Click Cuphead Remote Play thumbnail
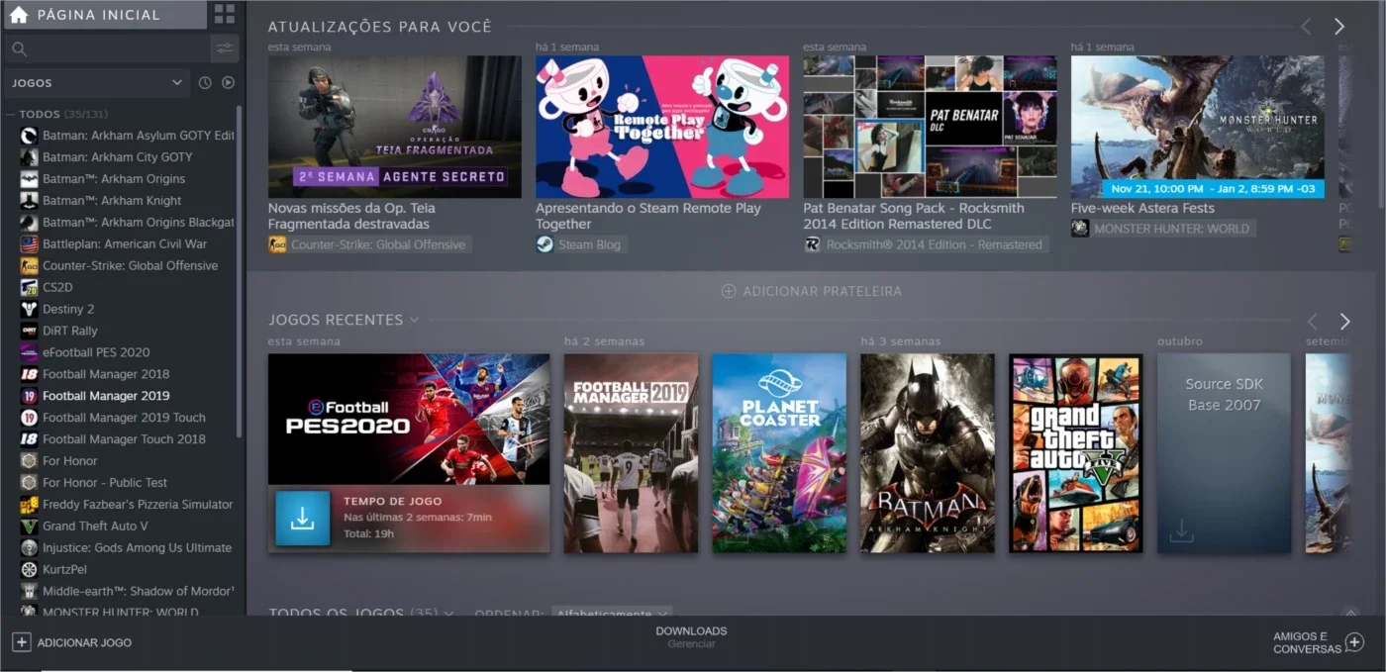 [x=662, y=127]
